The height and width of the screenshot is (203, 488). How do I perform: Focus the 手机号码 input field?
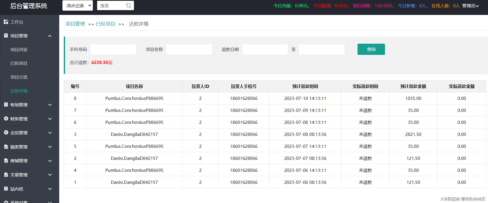coord(113,49)
